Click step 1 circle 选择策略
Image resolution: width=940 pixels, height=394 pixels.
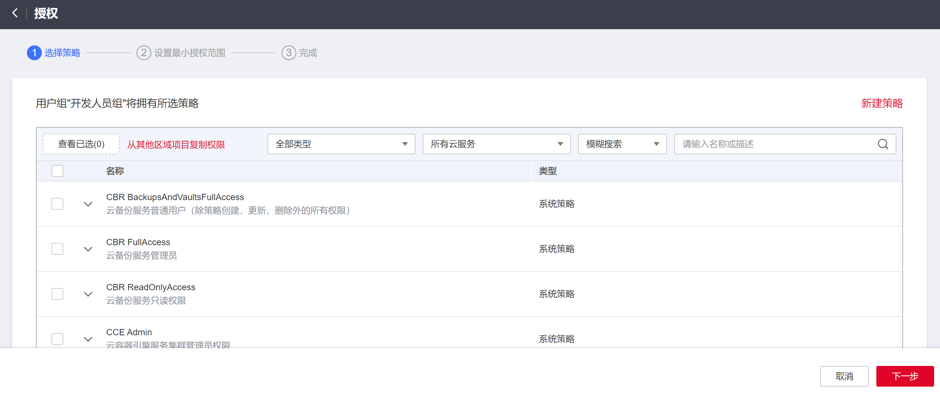pos(34,53)
